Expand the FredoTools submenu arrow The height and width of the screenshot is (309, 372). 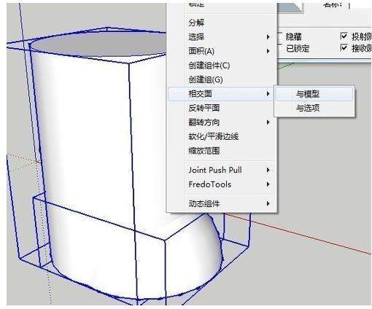tap(268, 184)
